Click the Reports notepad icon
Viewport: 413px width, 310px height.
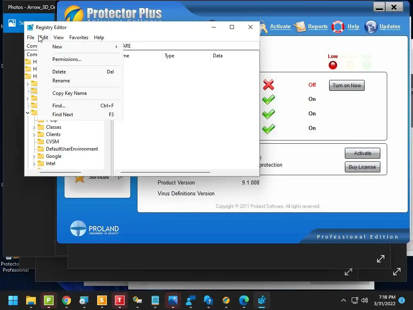300,27
